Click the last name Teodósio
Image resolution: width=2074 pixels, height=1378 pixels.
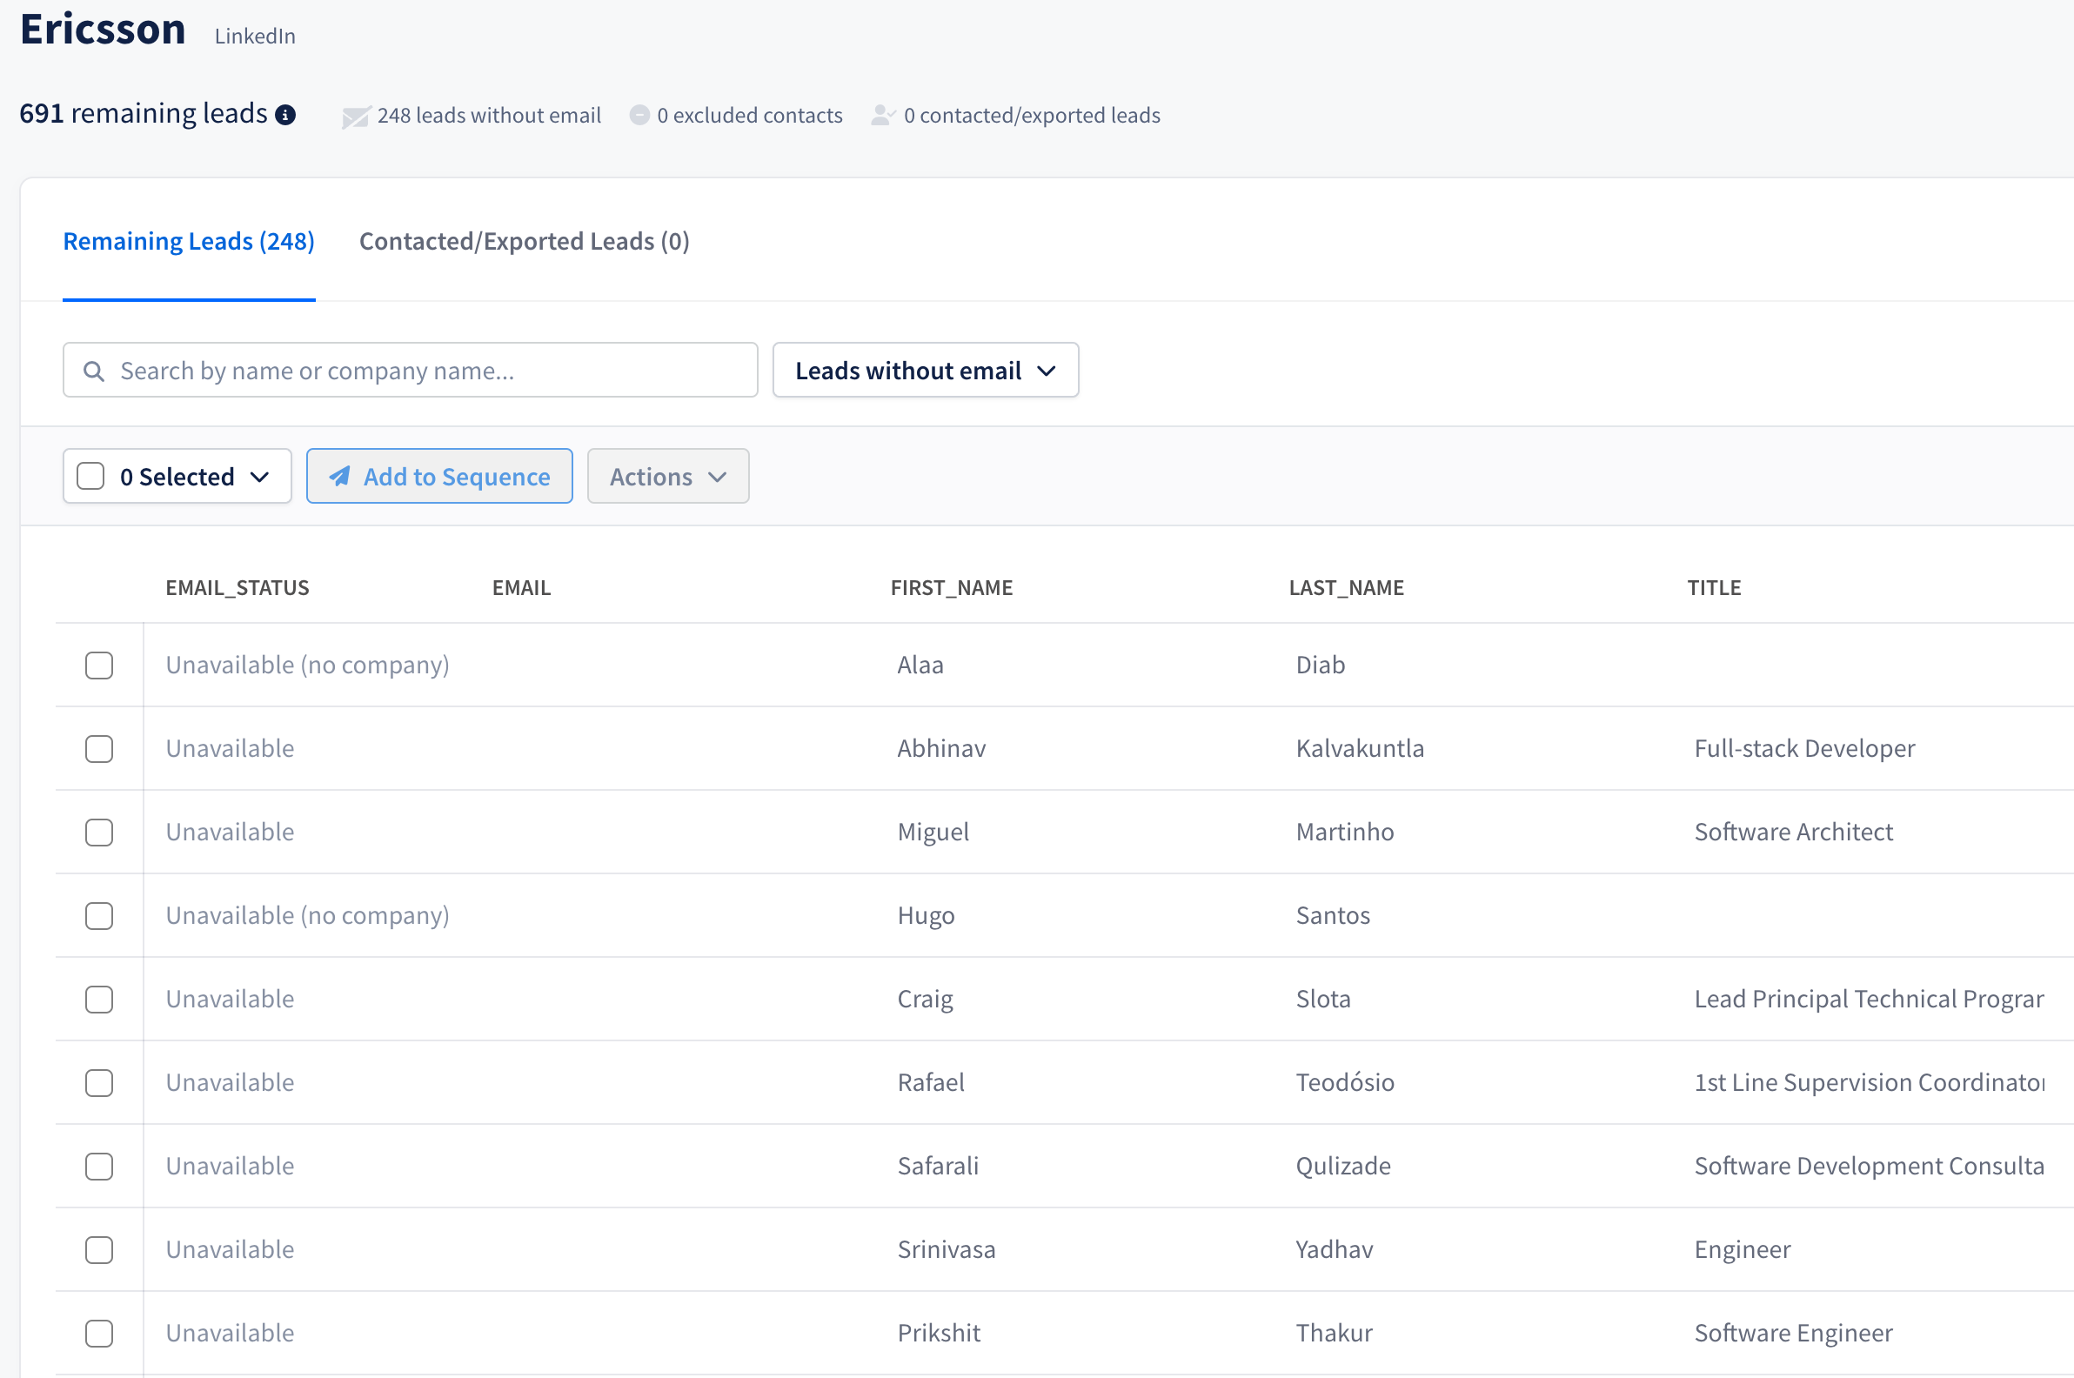point(1345,1083)
